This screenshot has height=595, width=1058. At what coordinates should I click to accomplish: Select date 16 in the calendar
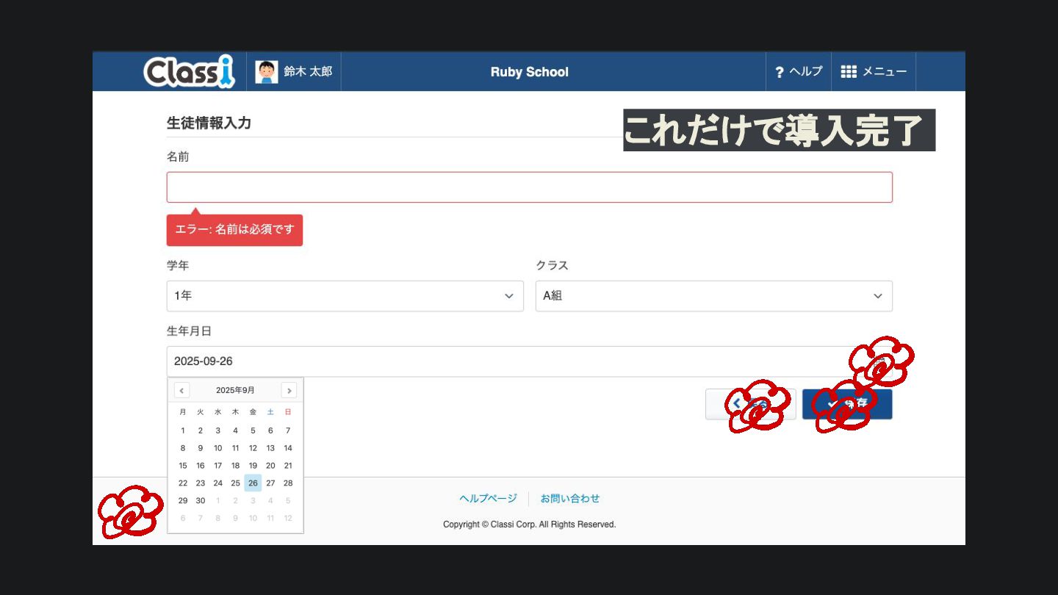201,466
